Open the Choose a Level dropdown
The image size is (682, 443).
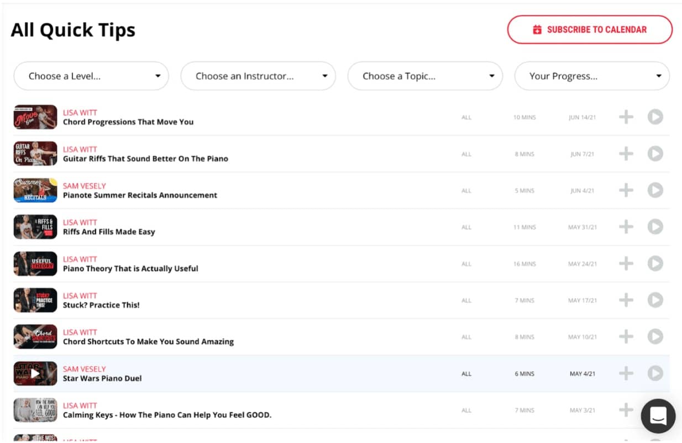click(91, 76)
